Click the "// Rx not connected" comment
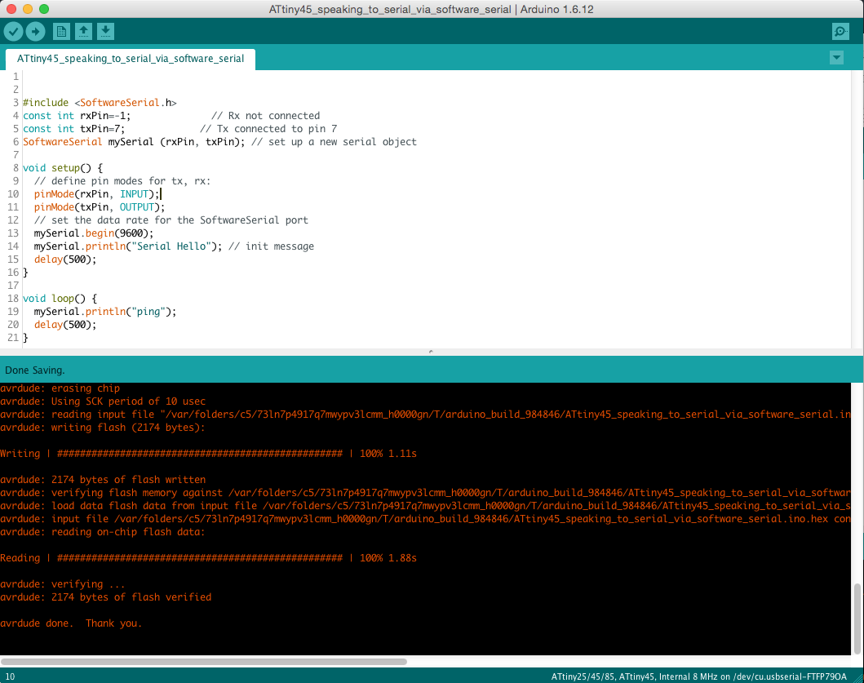The image size is (864, 683). (x=266, y=116)
